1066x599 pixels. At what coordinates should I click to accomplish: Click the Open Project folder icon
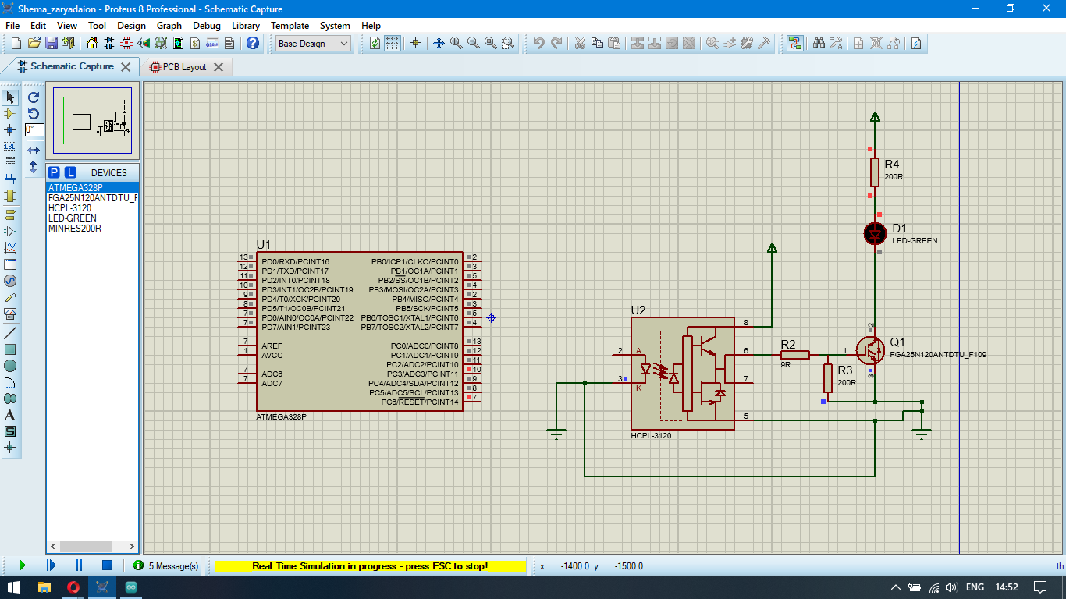pos(34,43)
